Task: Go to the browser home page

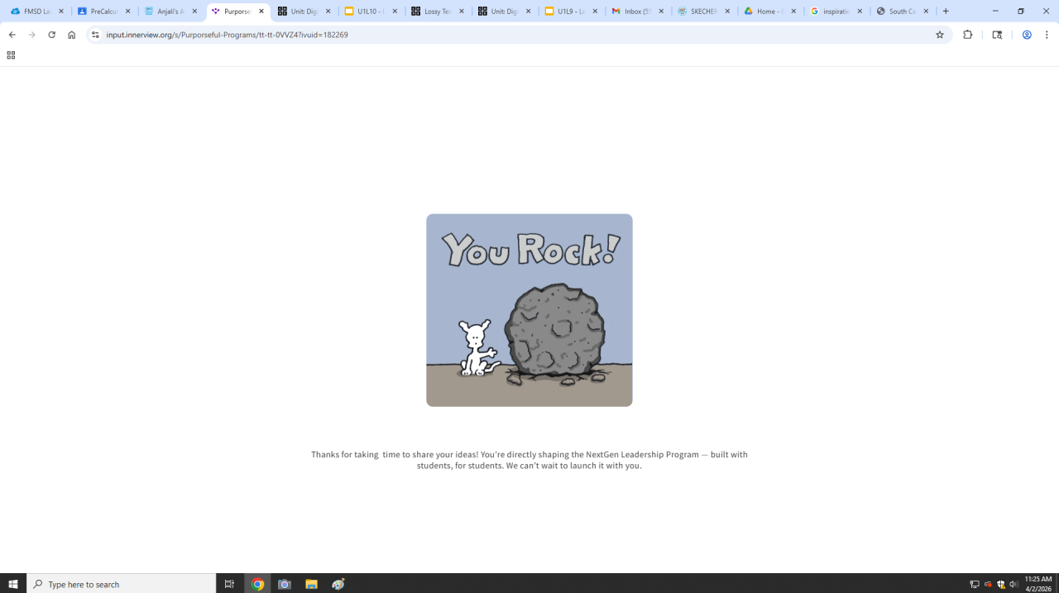Action: [72, 35]
